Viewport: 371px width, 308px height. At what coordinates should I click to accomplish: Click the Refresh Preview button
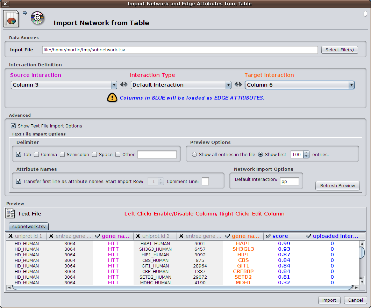337,185
